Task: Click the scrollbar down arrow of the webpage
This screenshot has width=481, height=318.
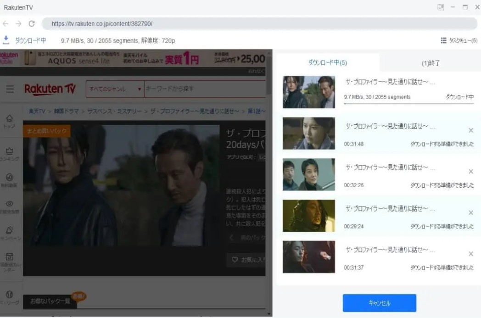Action: coord(269,314)
